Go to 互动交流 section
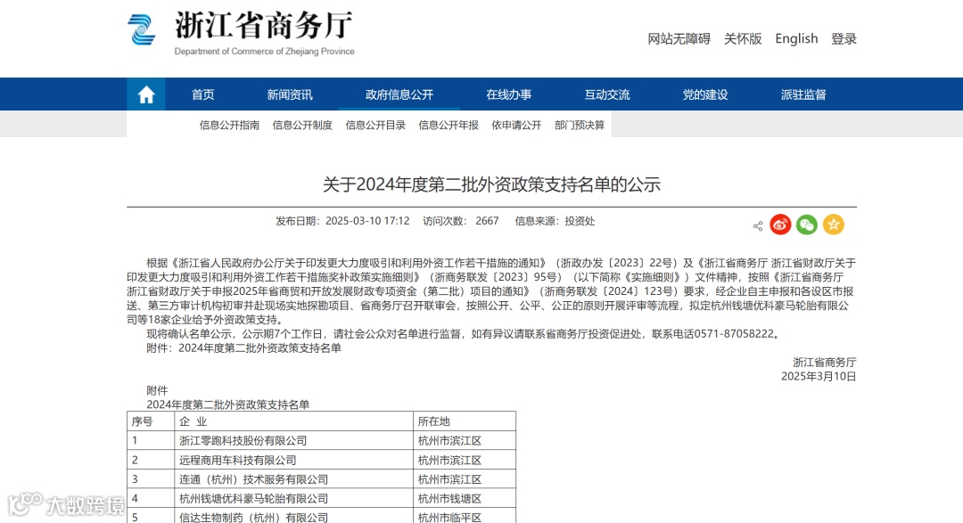The height and width of the screenshot is (523, 963). (x=607, y=94)
